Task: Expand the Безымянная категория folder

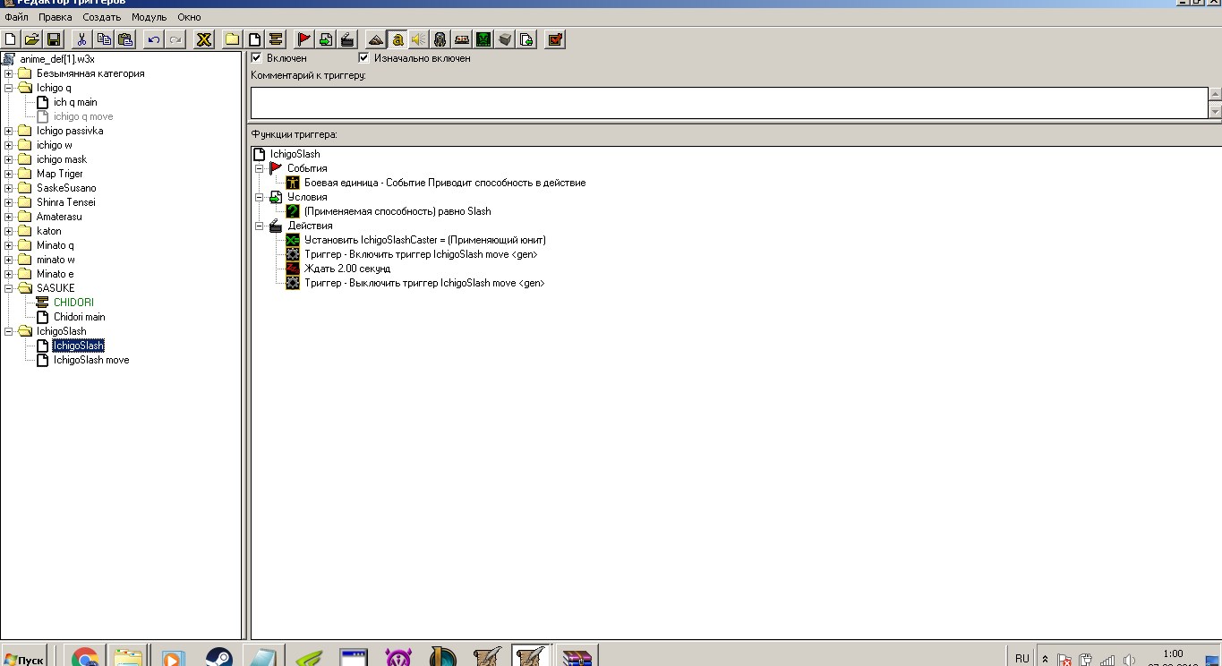Action: [x=9, y=73]
